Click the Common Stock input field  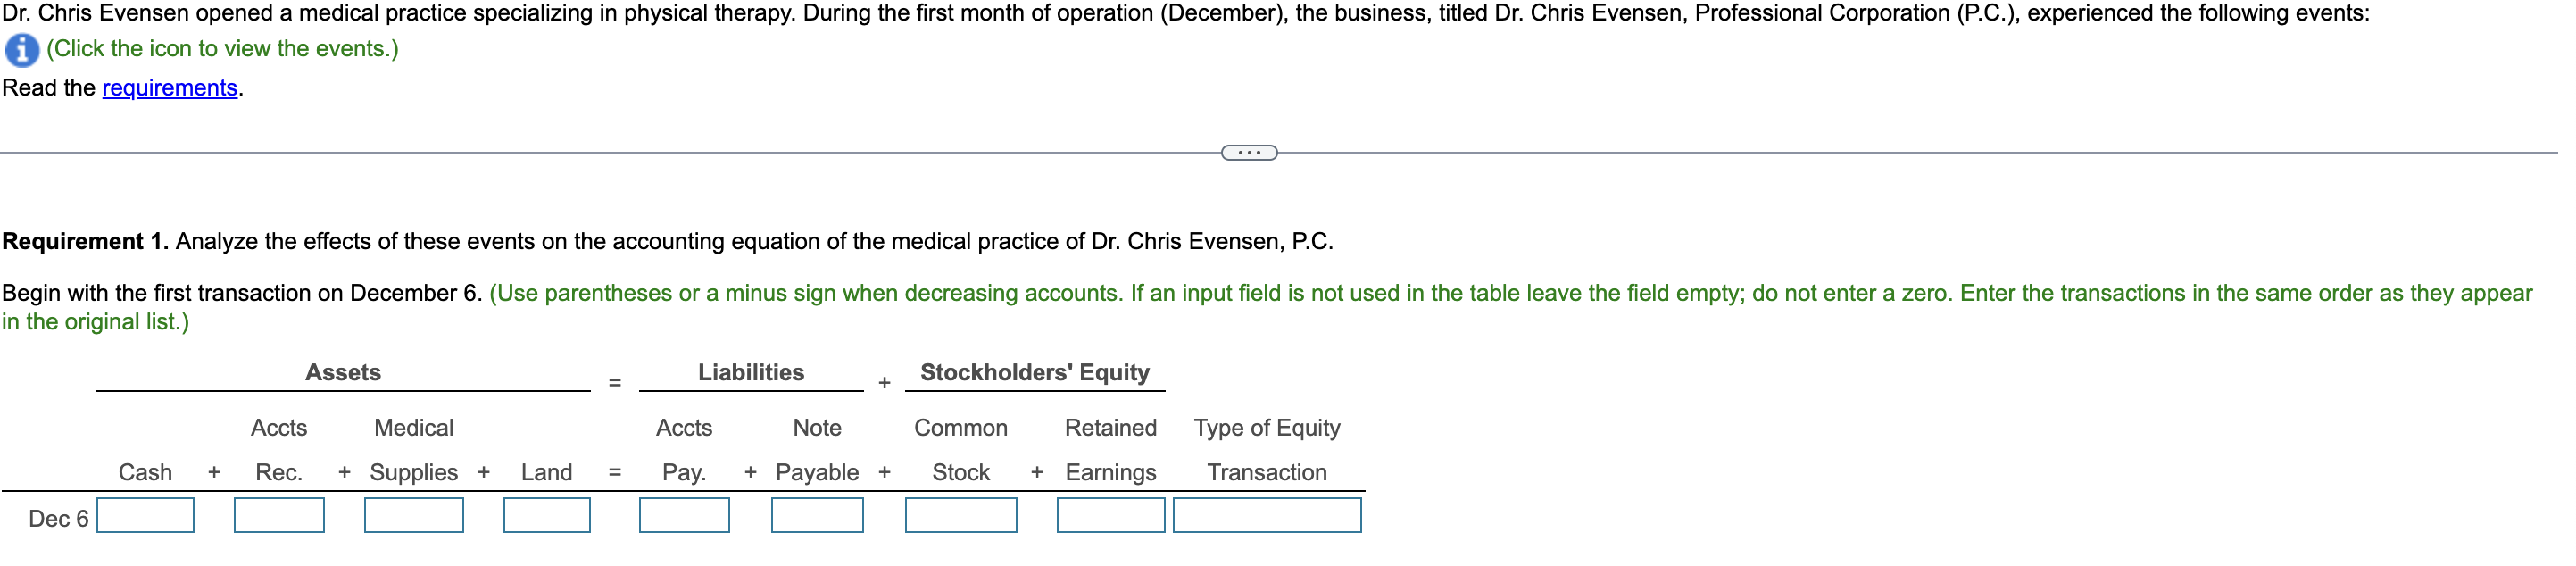coord(960,516)
